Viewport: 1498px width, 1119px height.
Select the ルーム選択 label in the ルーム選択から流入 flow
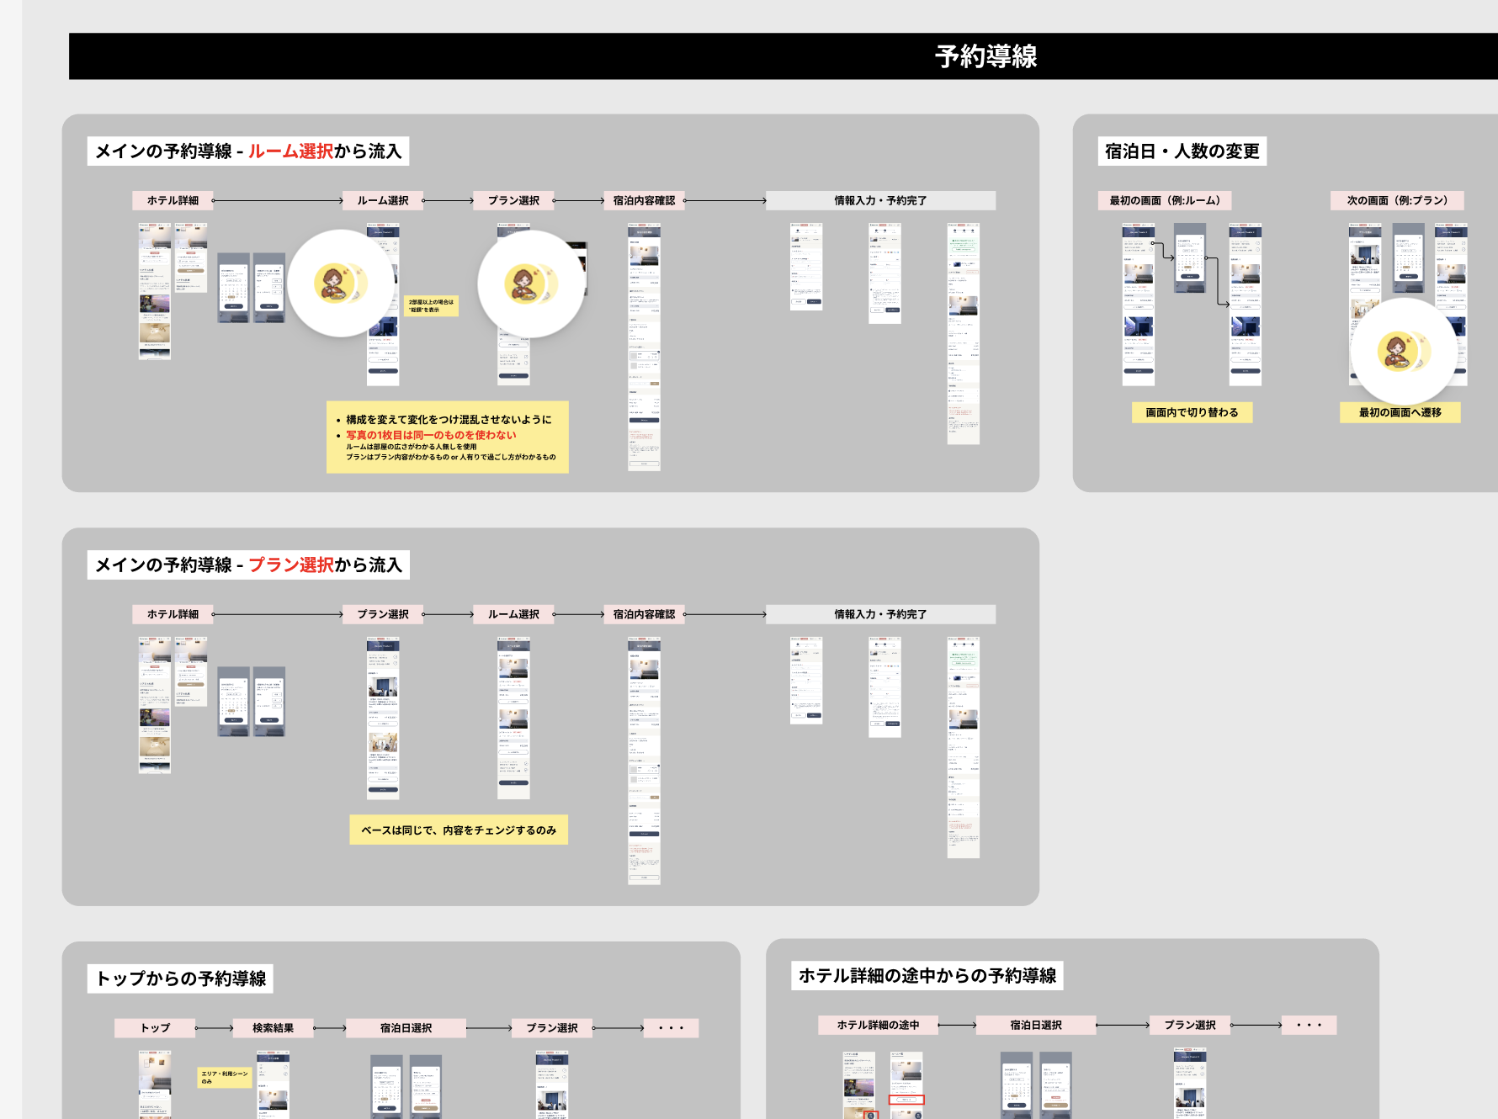[x=383, y=200]
